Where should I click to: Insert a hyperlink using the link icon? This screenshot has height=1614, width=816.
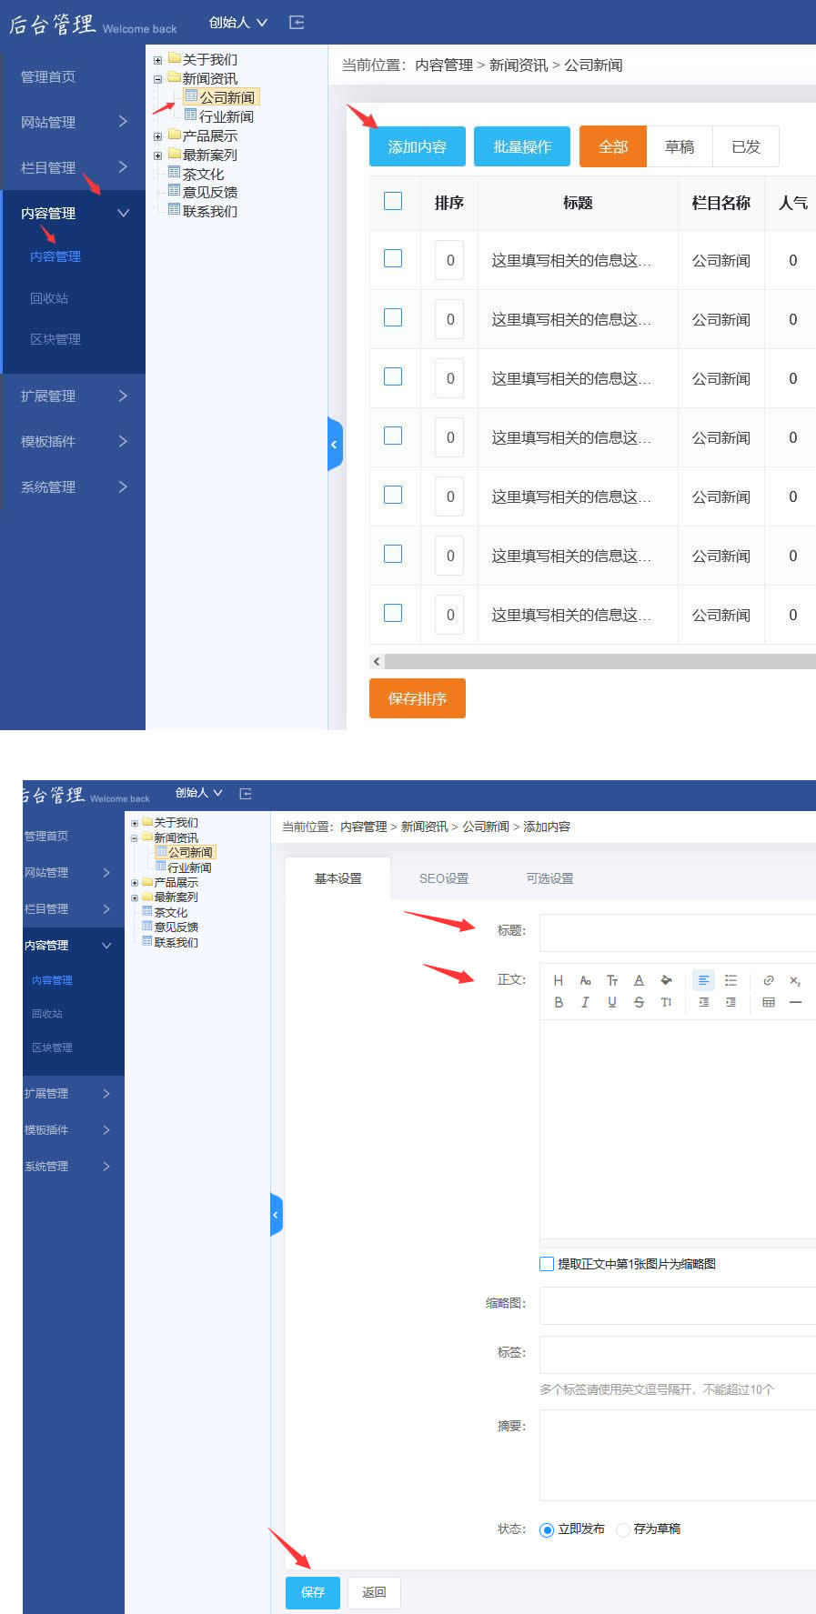(769, 980)
